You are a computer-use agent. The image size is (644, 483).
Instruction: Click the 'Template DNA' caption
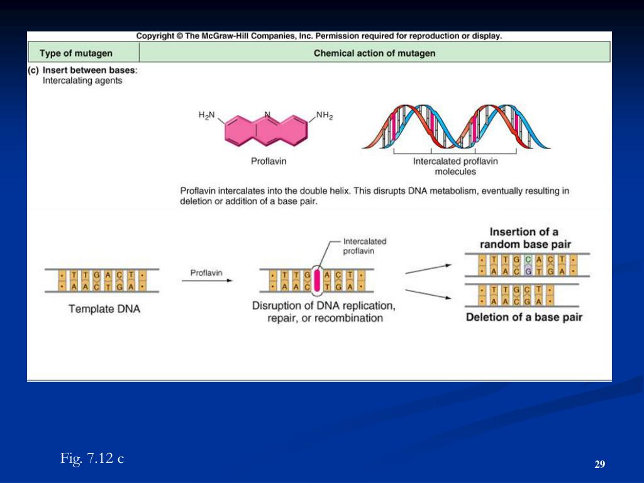[x=104, y=309]
